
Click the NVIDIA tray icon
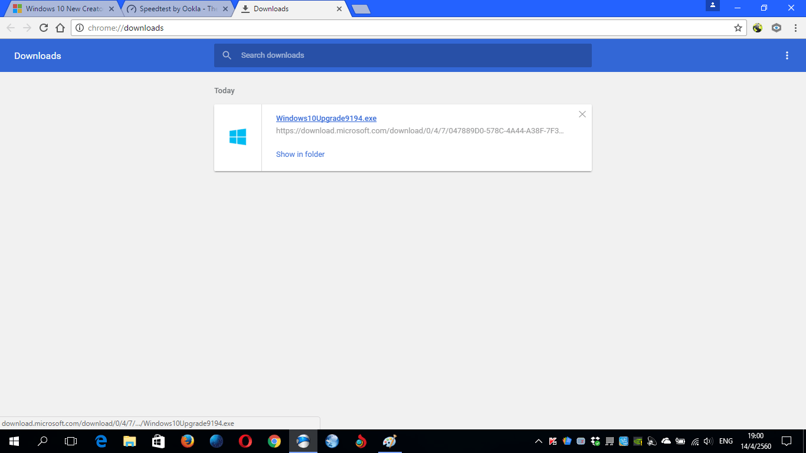[638, 441]
